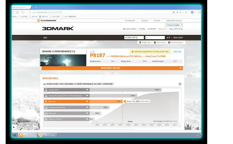This screenshot has width=233, height=144.
Task: Click the star bookmark icon in address bar
Action: click(x=177, y=12)
